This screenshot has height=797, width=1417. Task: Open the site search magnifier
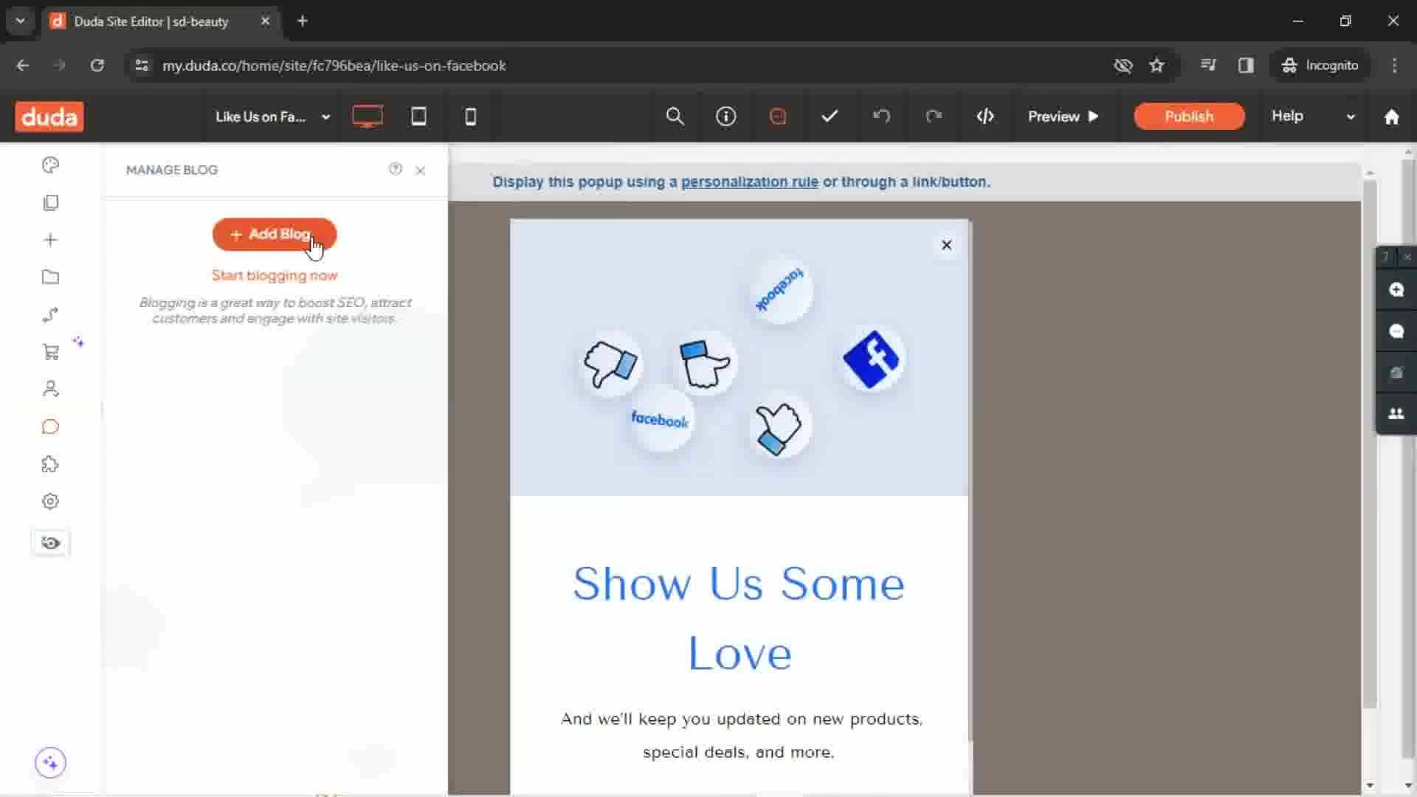(675, 117)
